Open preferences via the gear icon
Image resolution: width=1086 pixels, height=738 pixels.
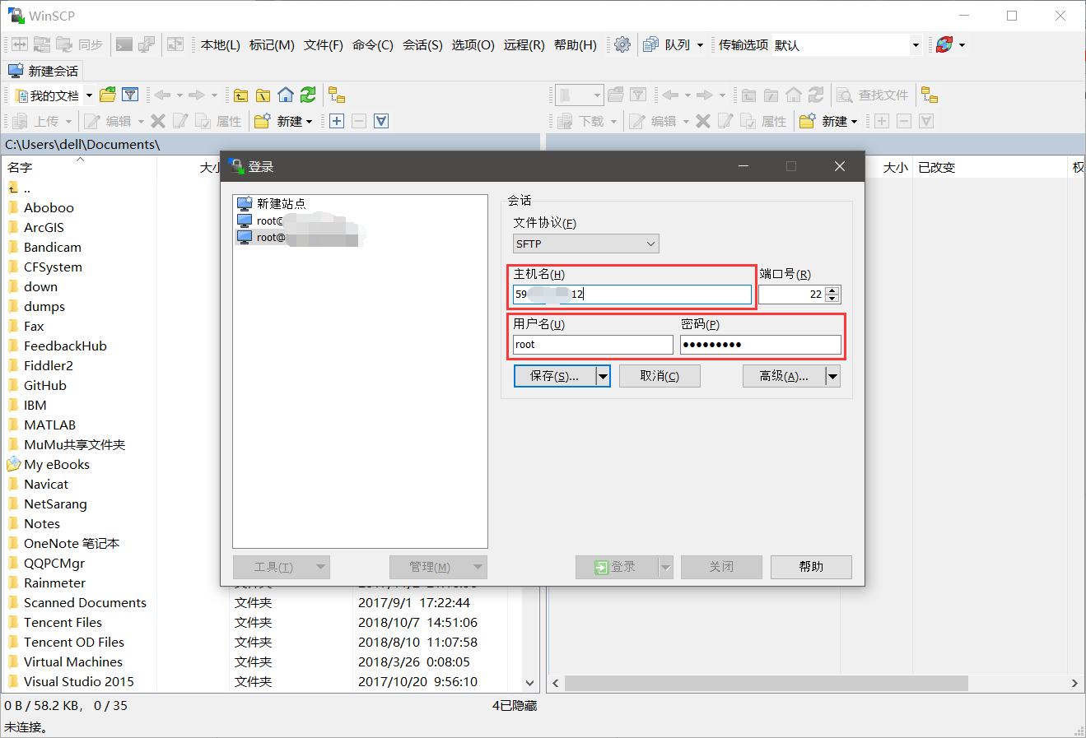pos(622,44)
